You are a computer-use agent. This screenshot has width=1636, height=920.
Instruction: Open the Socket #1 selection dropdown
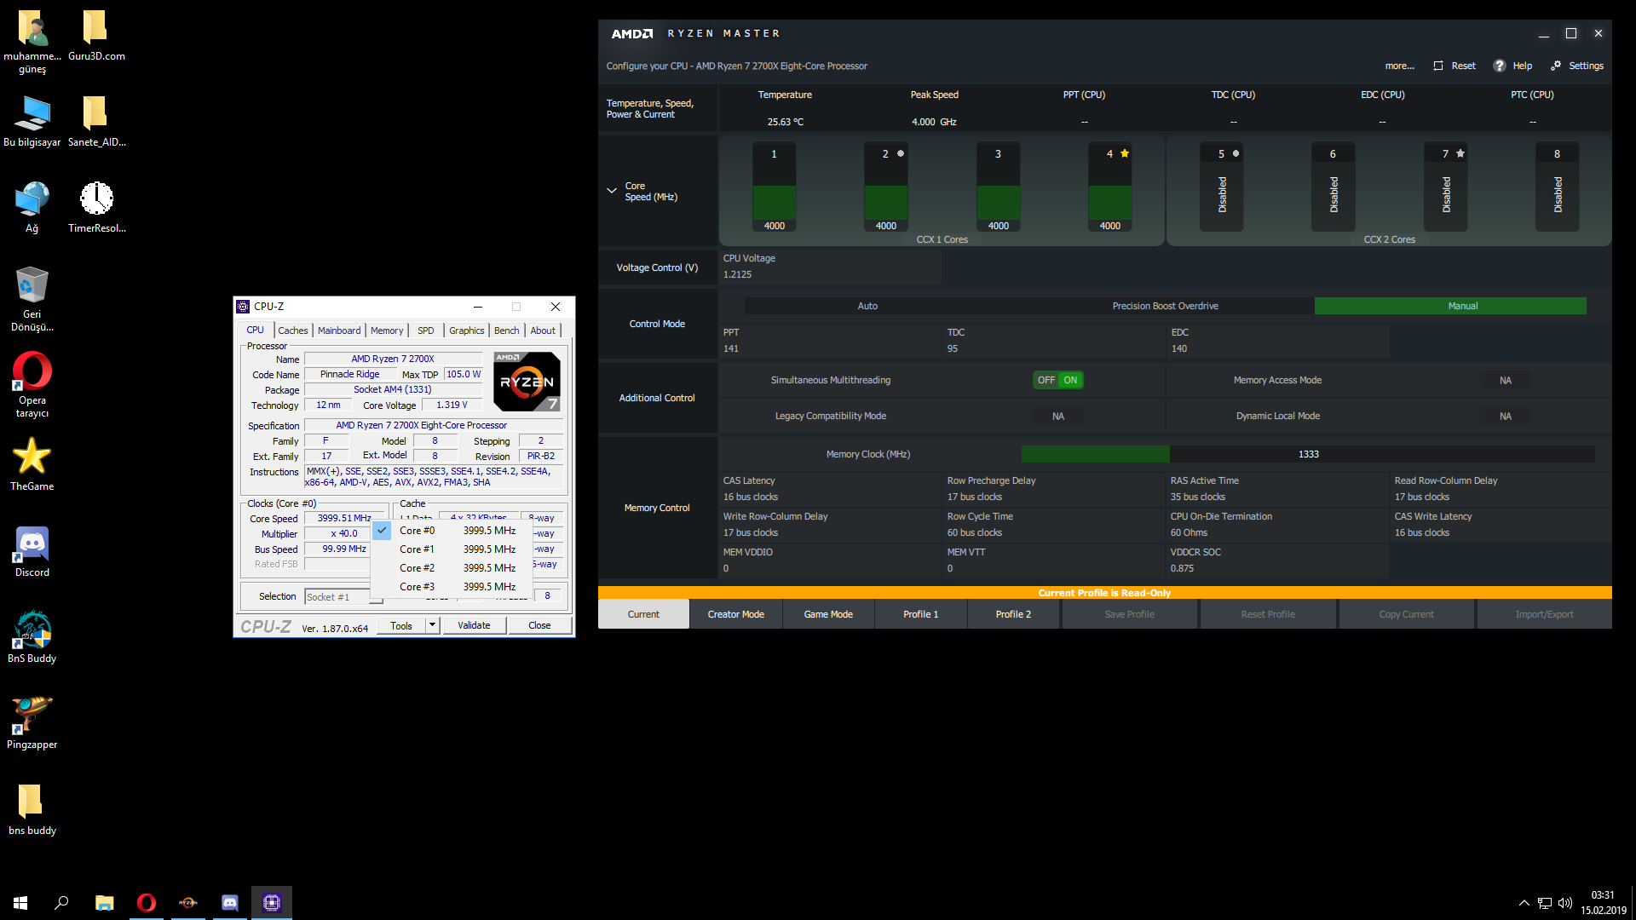(343, 597)
